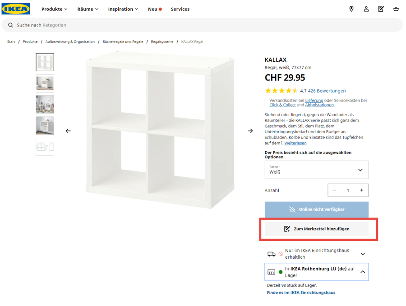Viewport: 406px width, 306px height.
Task: Open the Merkzettel shopping list icon
Action: pyautogui.click(x=381, y=9)
